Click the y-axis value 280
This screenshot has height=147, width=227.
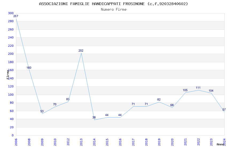point(11,21)
